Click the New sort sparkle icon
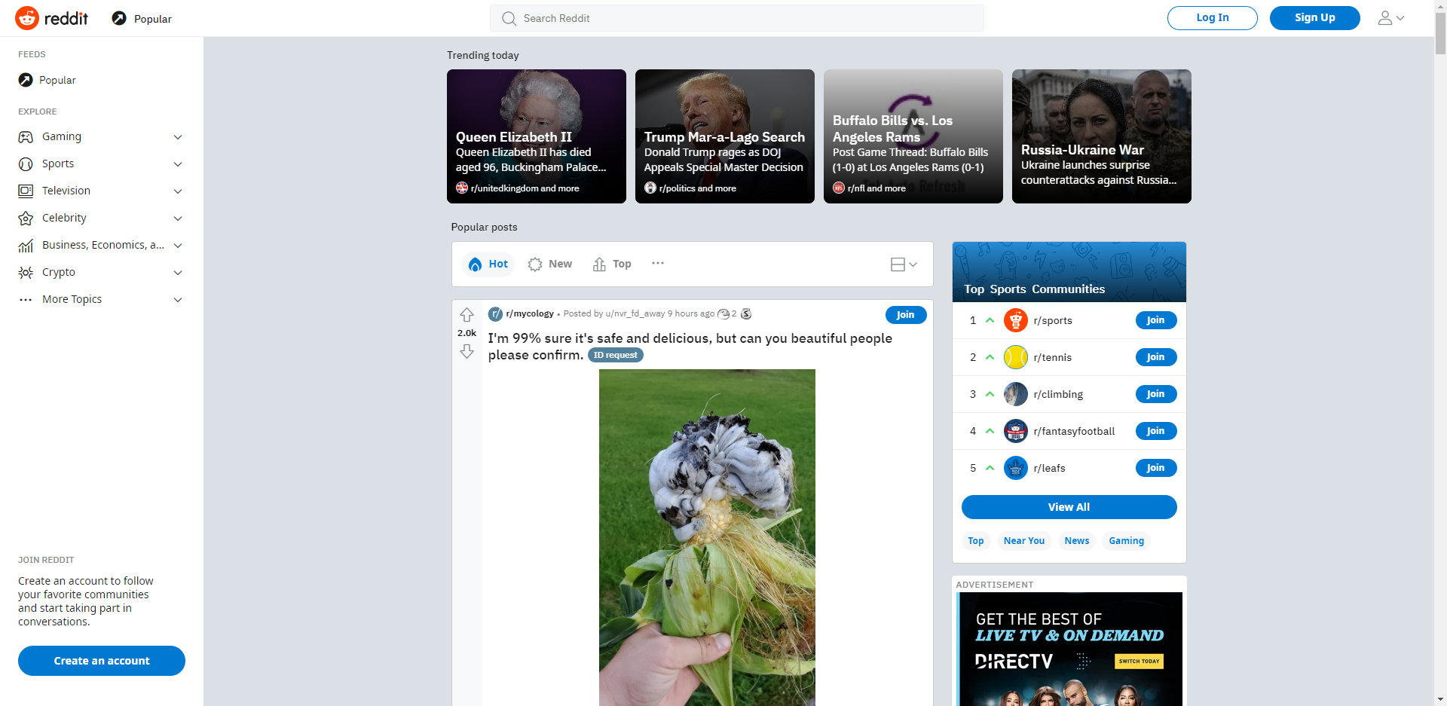The height and width of the screenshot is (706, 1447). pyautogui.click(x=535, y=264)
